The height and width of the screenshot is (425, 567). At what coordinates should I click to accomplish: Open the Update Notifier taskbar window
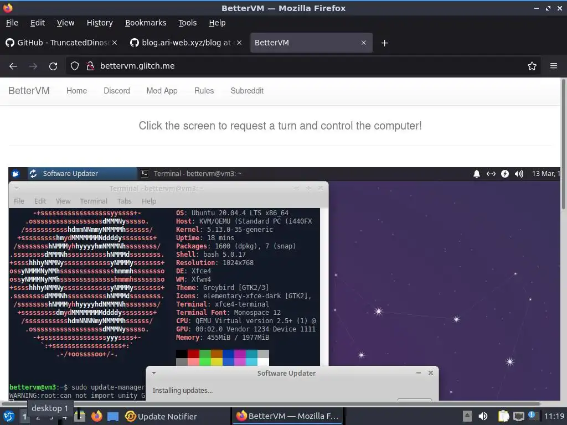[x=161, y=416]
